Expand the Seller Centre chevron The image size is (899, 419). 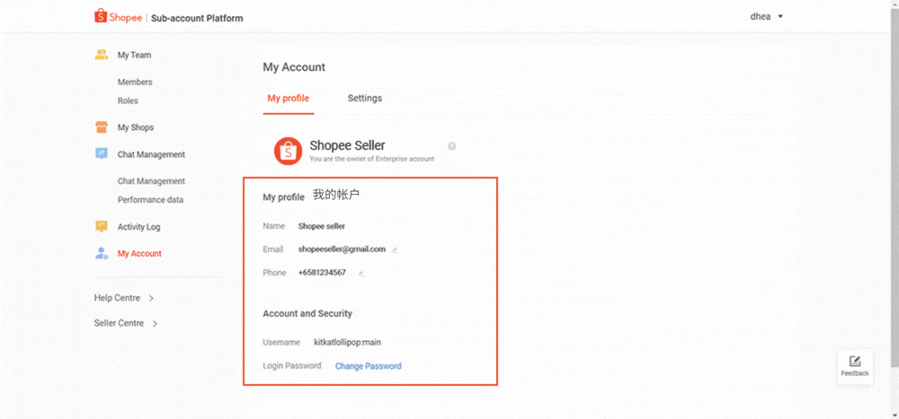155,323
